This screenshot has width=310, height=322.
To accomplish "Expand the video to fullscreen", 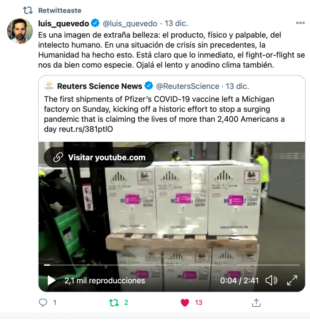I will pyautogui.click(x=292, y=280).
